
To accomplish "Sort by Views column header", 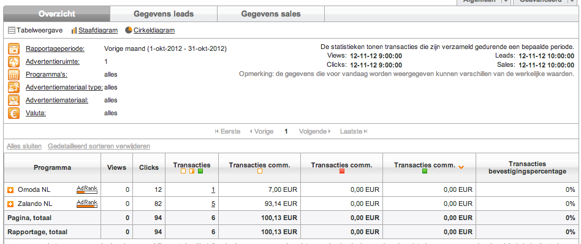I will point(116,167).
